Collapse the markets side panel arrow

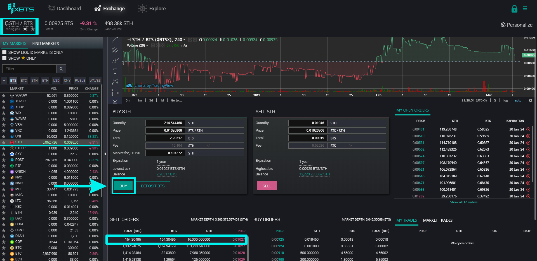click(x=105, y=154)
